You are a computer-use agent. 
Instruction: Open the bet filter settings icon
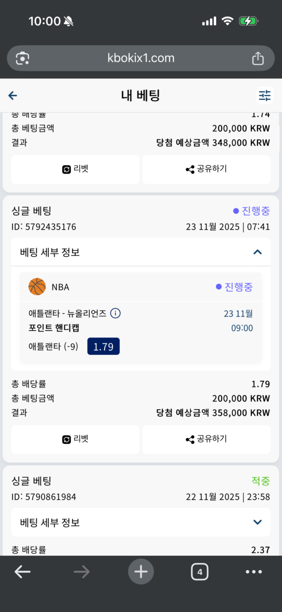(x=265, y=95)
